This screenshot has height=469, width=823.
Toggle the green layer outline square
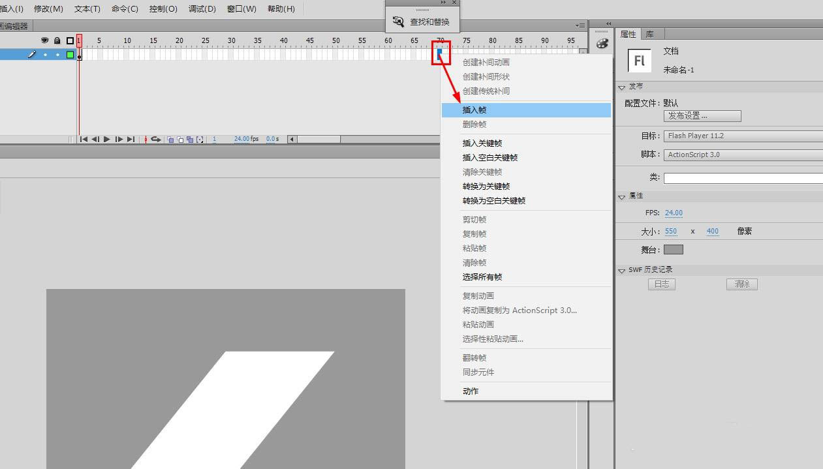(x=70, y=55)
